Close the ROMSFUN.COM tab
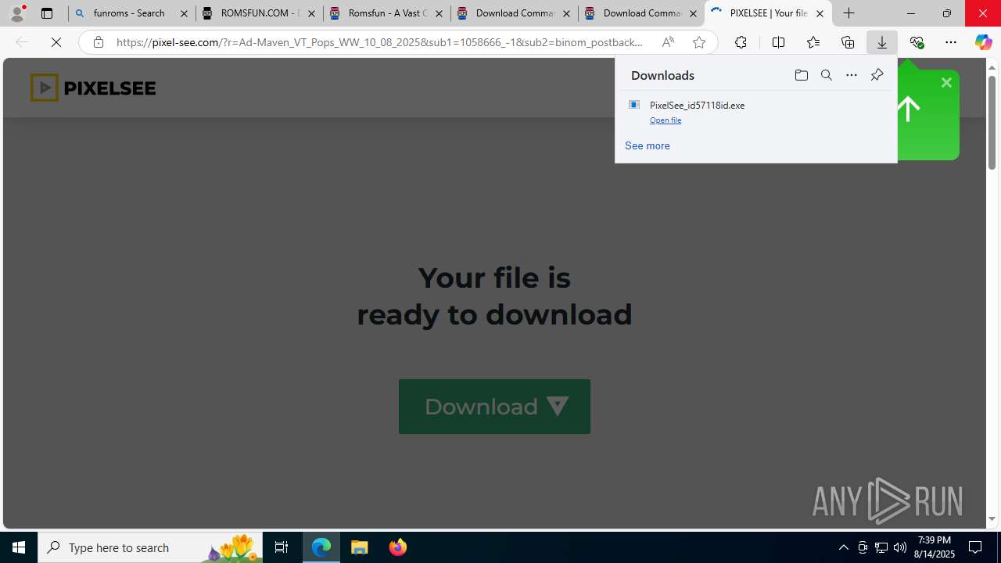Viewport: 1001px width, 563px height. (311, 13)
